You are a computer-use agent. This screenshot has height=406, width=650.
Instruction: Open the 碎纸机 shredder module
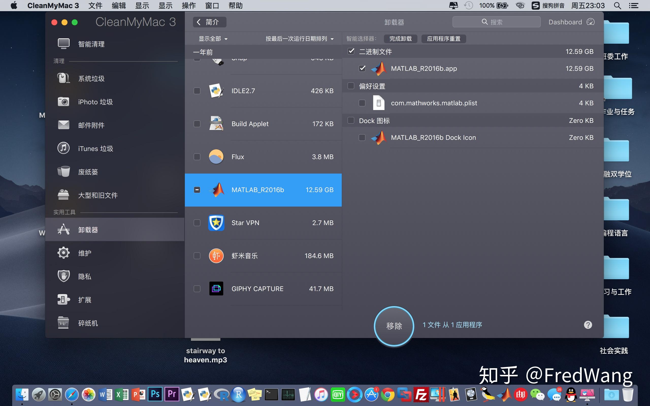tap(115, 323)
